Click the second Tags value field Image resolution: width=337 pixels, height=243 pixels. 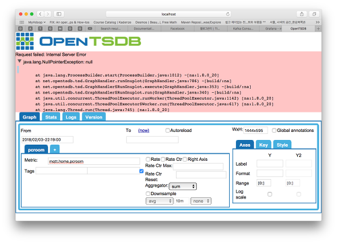(113, 171)
